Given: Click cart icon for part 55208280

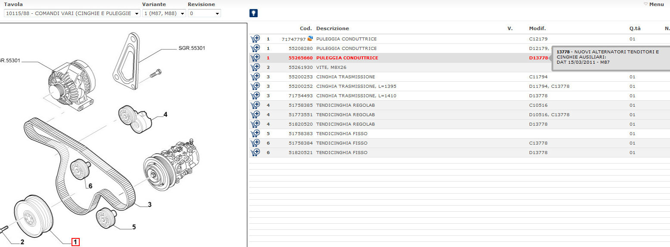Looking at the screenshot, I should coord(255,48).
